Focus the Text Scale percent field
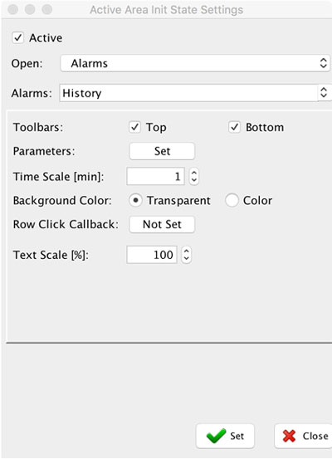The width and height of the screenshot is (332, 459). [152, 255]
